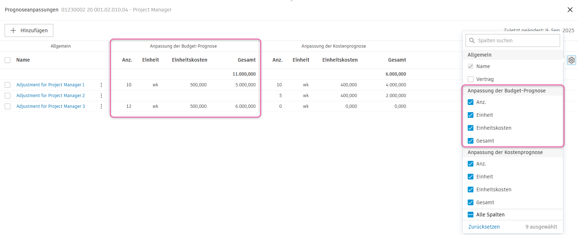Image resolution: width=578 pixels, height=235 pixels.
Task: Select all rows with header checkbox
Action: [x=8, y=60]
